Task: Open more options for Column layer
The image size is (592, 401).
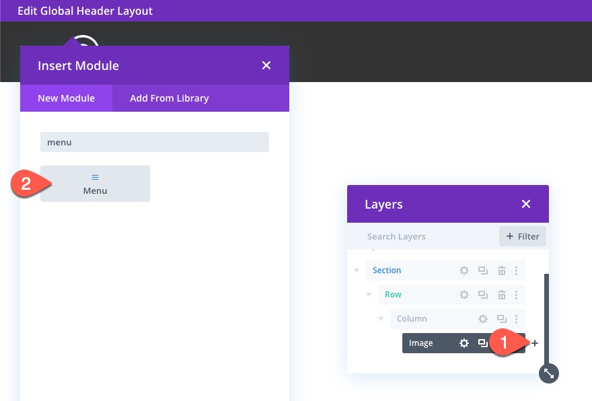Action: [516, 319]
